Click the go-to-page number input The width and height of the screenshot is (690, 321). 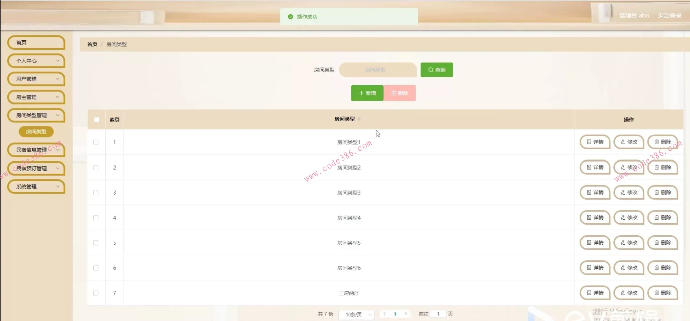click(438, 314)
